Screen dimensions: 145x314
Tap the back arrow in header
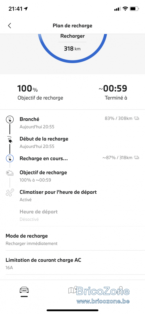click(x=9, y=26)
